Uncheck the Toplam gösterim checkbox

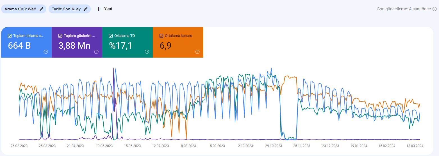(60, 36)
